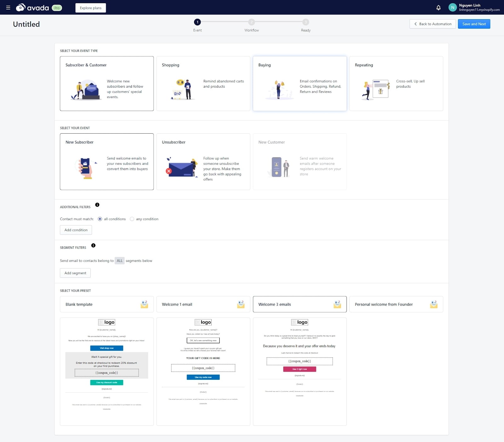Click the Additional Filters info icon

coord(97,205)
